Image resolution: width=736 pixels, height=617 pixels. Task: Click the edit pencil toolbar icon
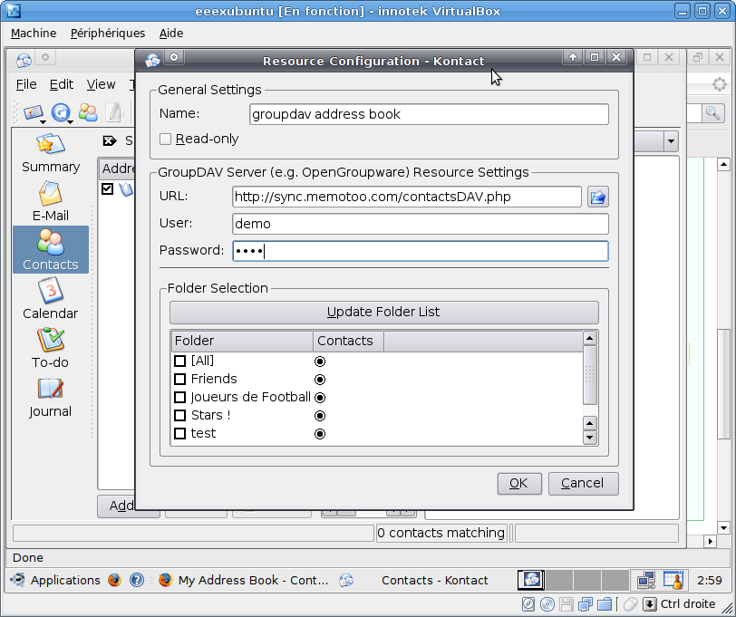tap(113, 112)
